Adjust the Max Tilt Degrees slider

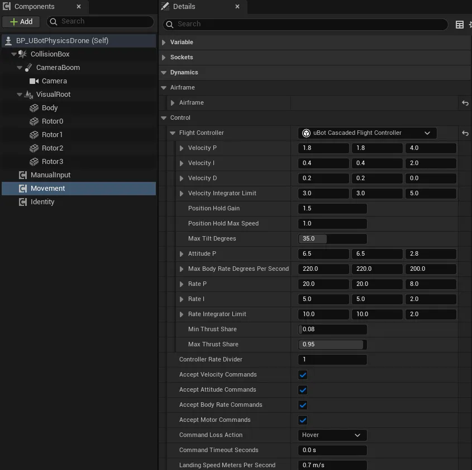332,239
